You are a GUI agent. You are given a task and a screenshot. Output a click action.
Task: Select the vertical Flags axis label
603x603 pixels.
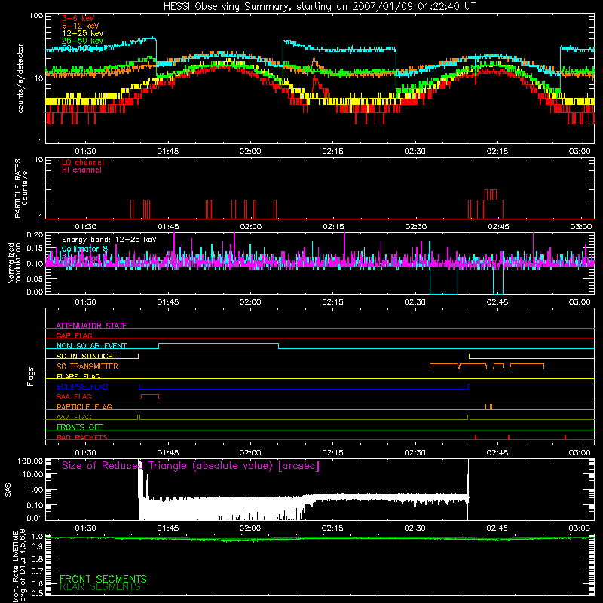(31, 376)
